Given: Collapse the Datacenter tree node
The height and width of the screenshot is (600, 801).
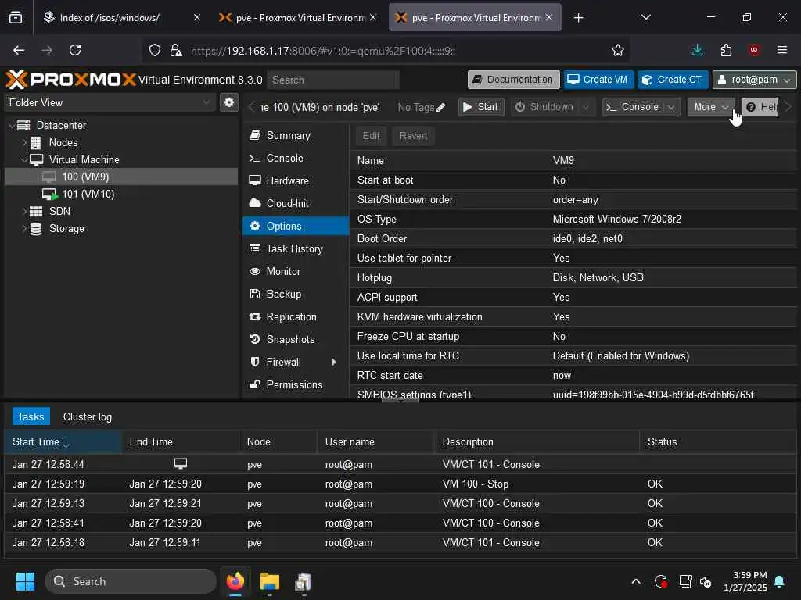Looking at the screenshot, I should click(x=12, y=126).
